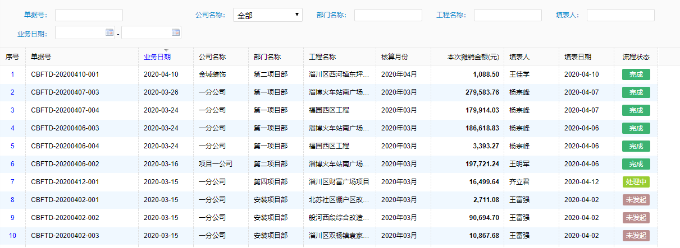Click the 填表人 column header
Screen dimensions: 680x248
pos(519,57)
